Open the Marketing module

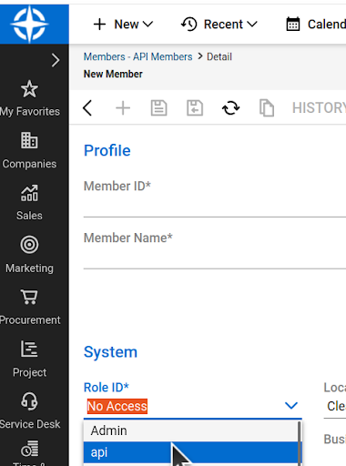[x=29, y=255]
